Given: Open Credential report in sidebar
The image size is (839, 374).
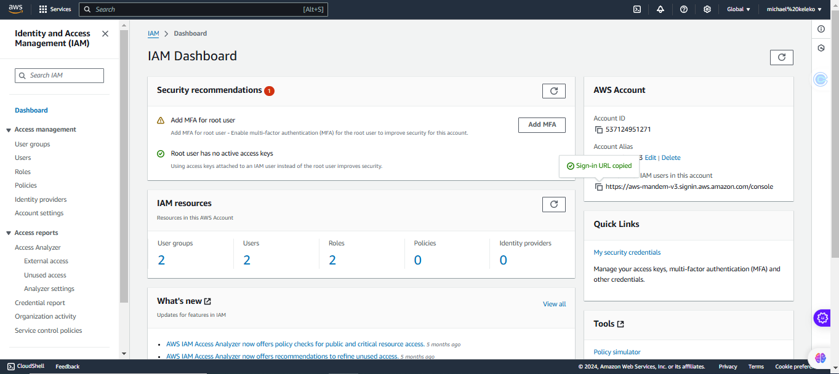Looking at the screenshot, I should pyautogui.click(x=40, y=303).
